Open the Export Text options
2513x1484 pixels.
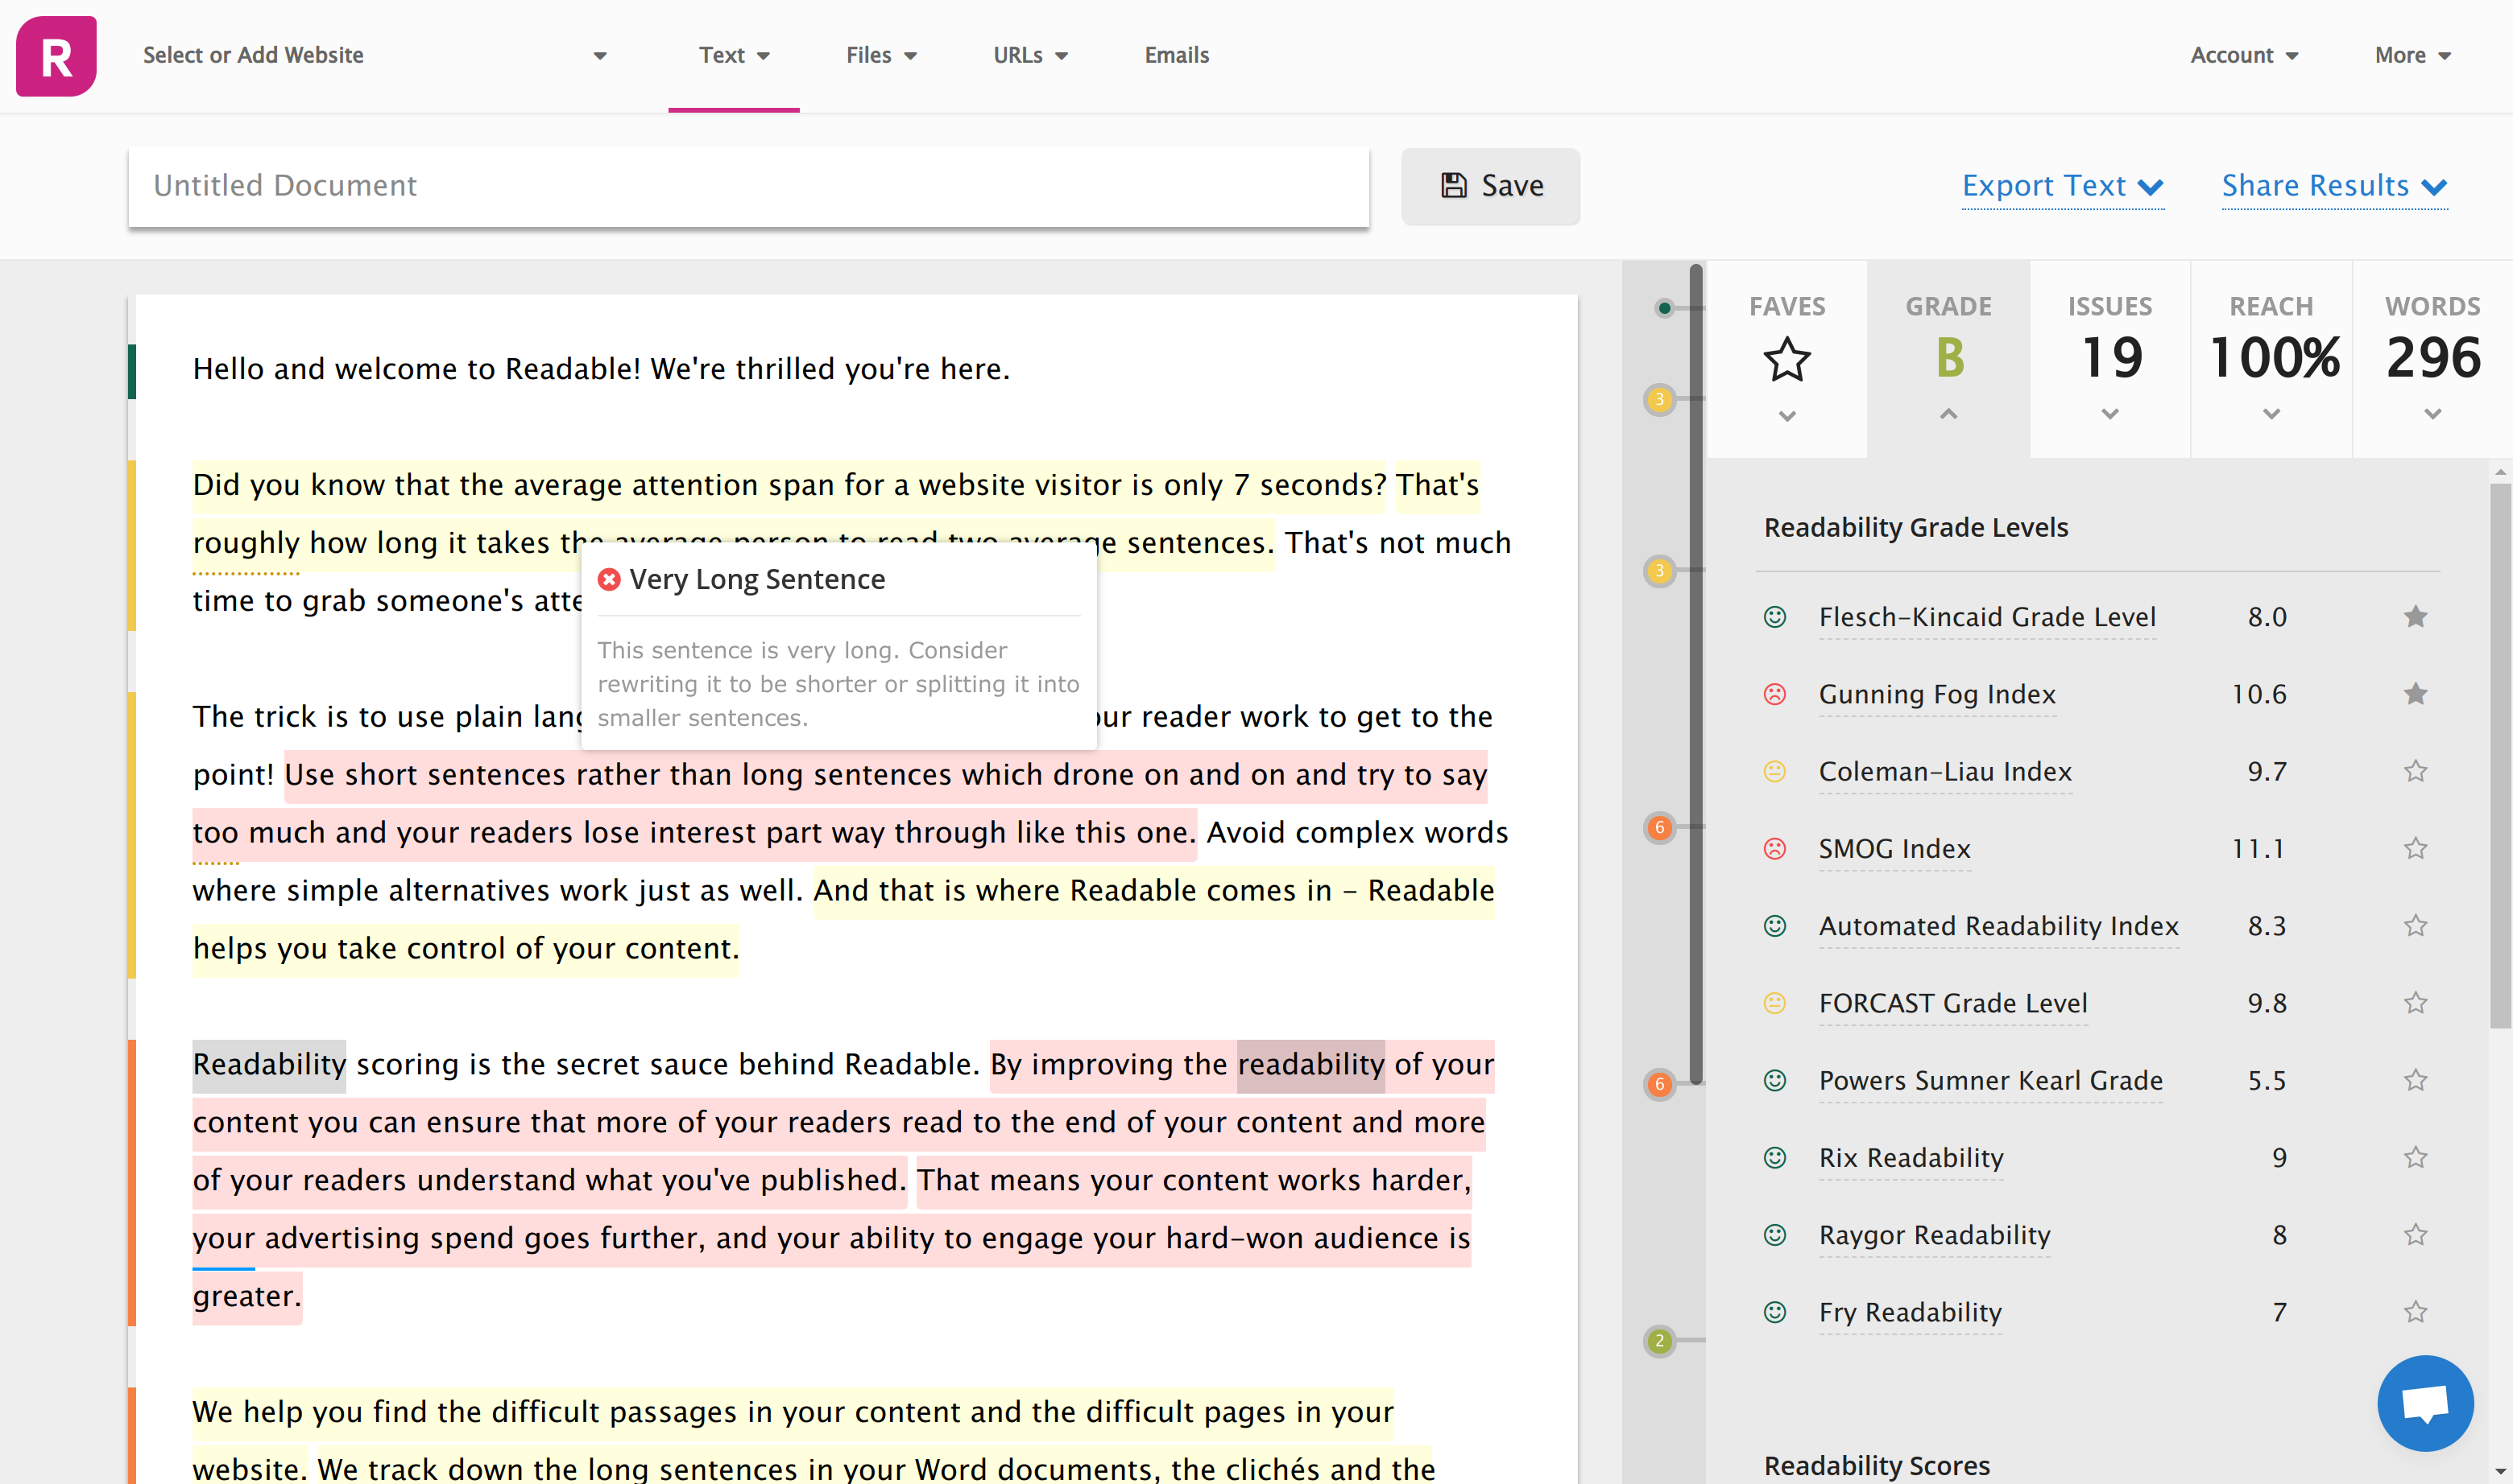[x=2064, y=186]
